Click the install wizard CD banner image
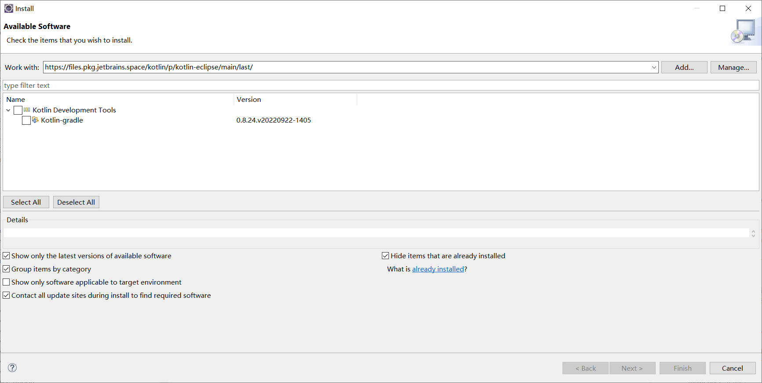This screenshot has width=762, height=383. point(744,32)
